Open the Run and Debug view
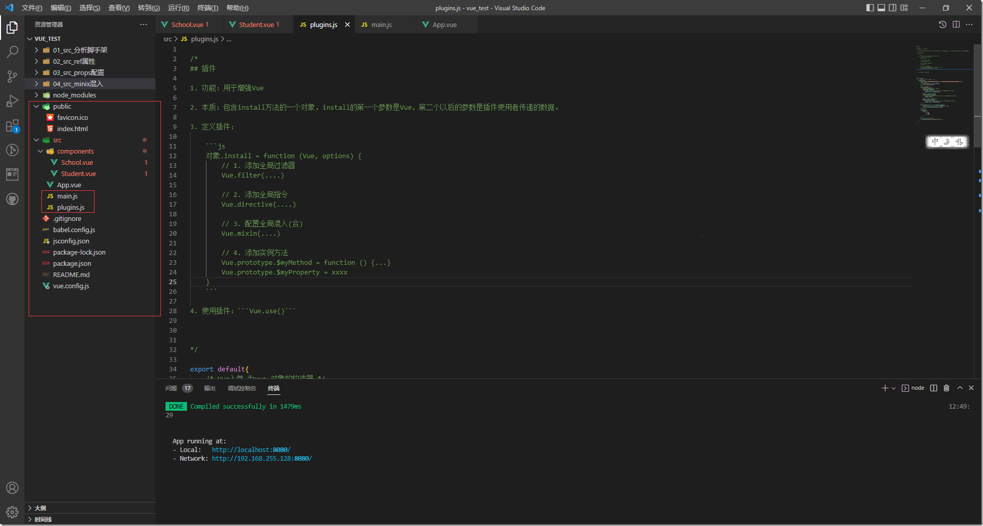This screenshot has height=526, width=983. [12, 101]
